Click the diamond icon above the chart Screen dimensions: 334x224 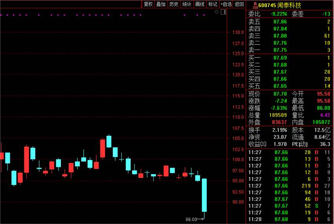tap(217, 12)
